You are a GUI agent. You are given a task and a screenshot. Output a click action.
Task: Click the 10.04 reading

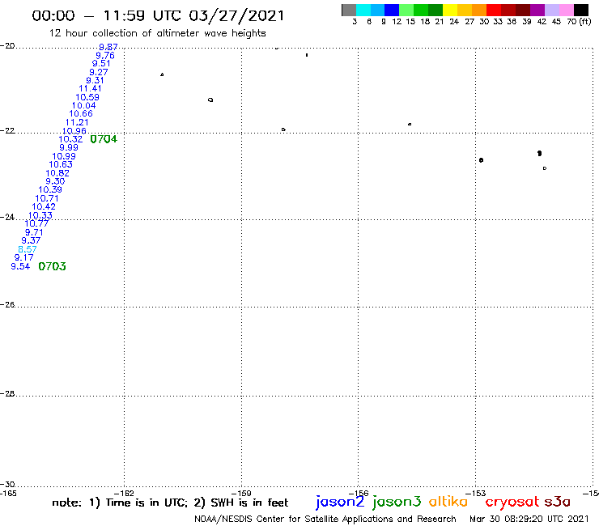click(83, 105)
